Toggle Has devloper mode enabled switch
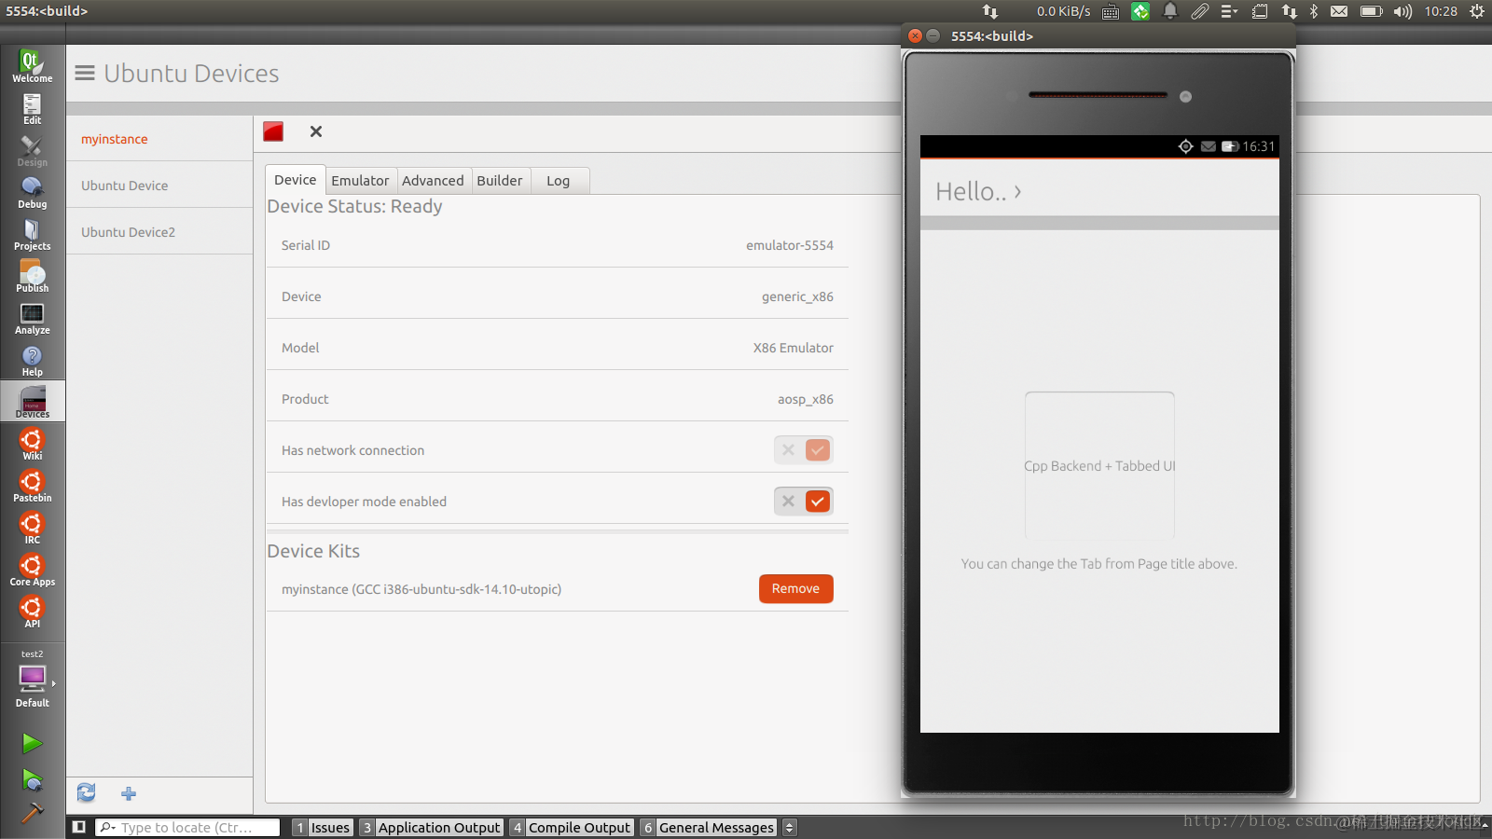 (x=803, y=502)
